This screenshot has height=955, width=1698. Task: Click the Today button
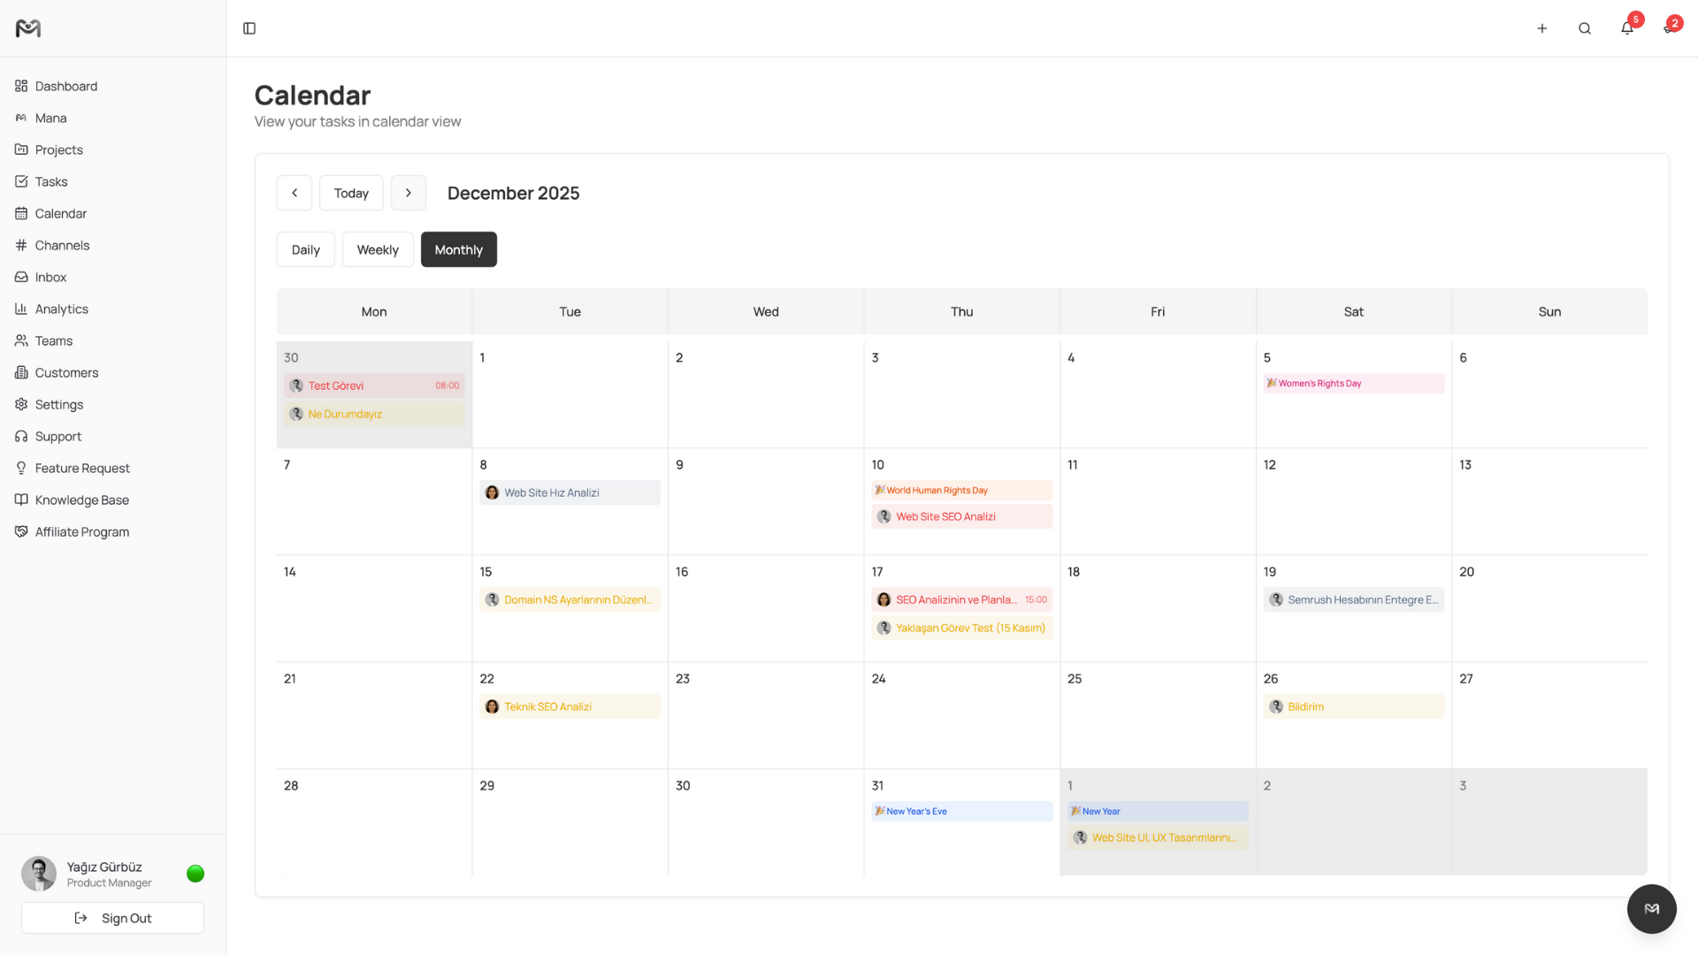(351, 193)
